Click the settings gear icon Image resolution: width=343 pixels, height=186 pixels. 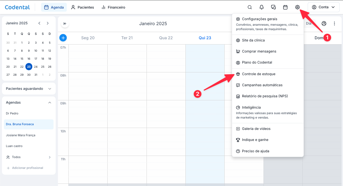[297, 7]
